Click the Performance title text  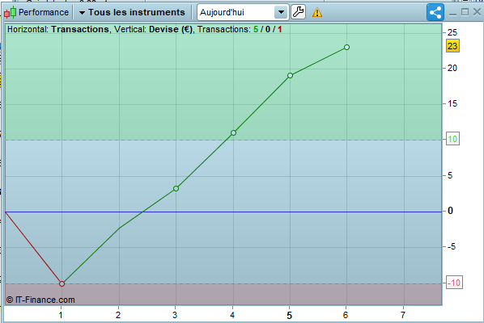tap(44, 12)
